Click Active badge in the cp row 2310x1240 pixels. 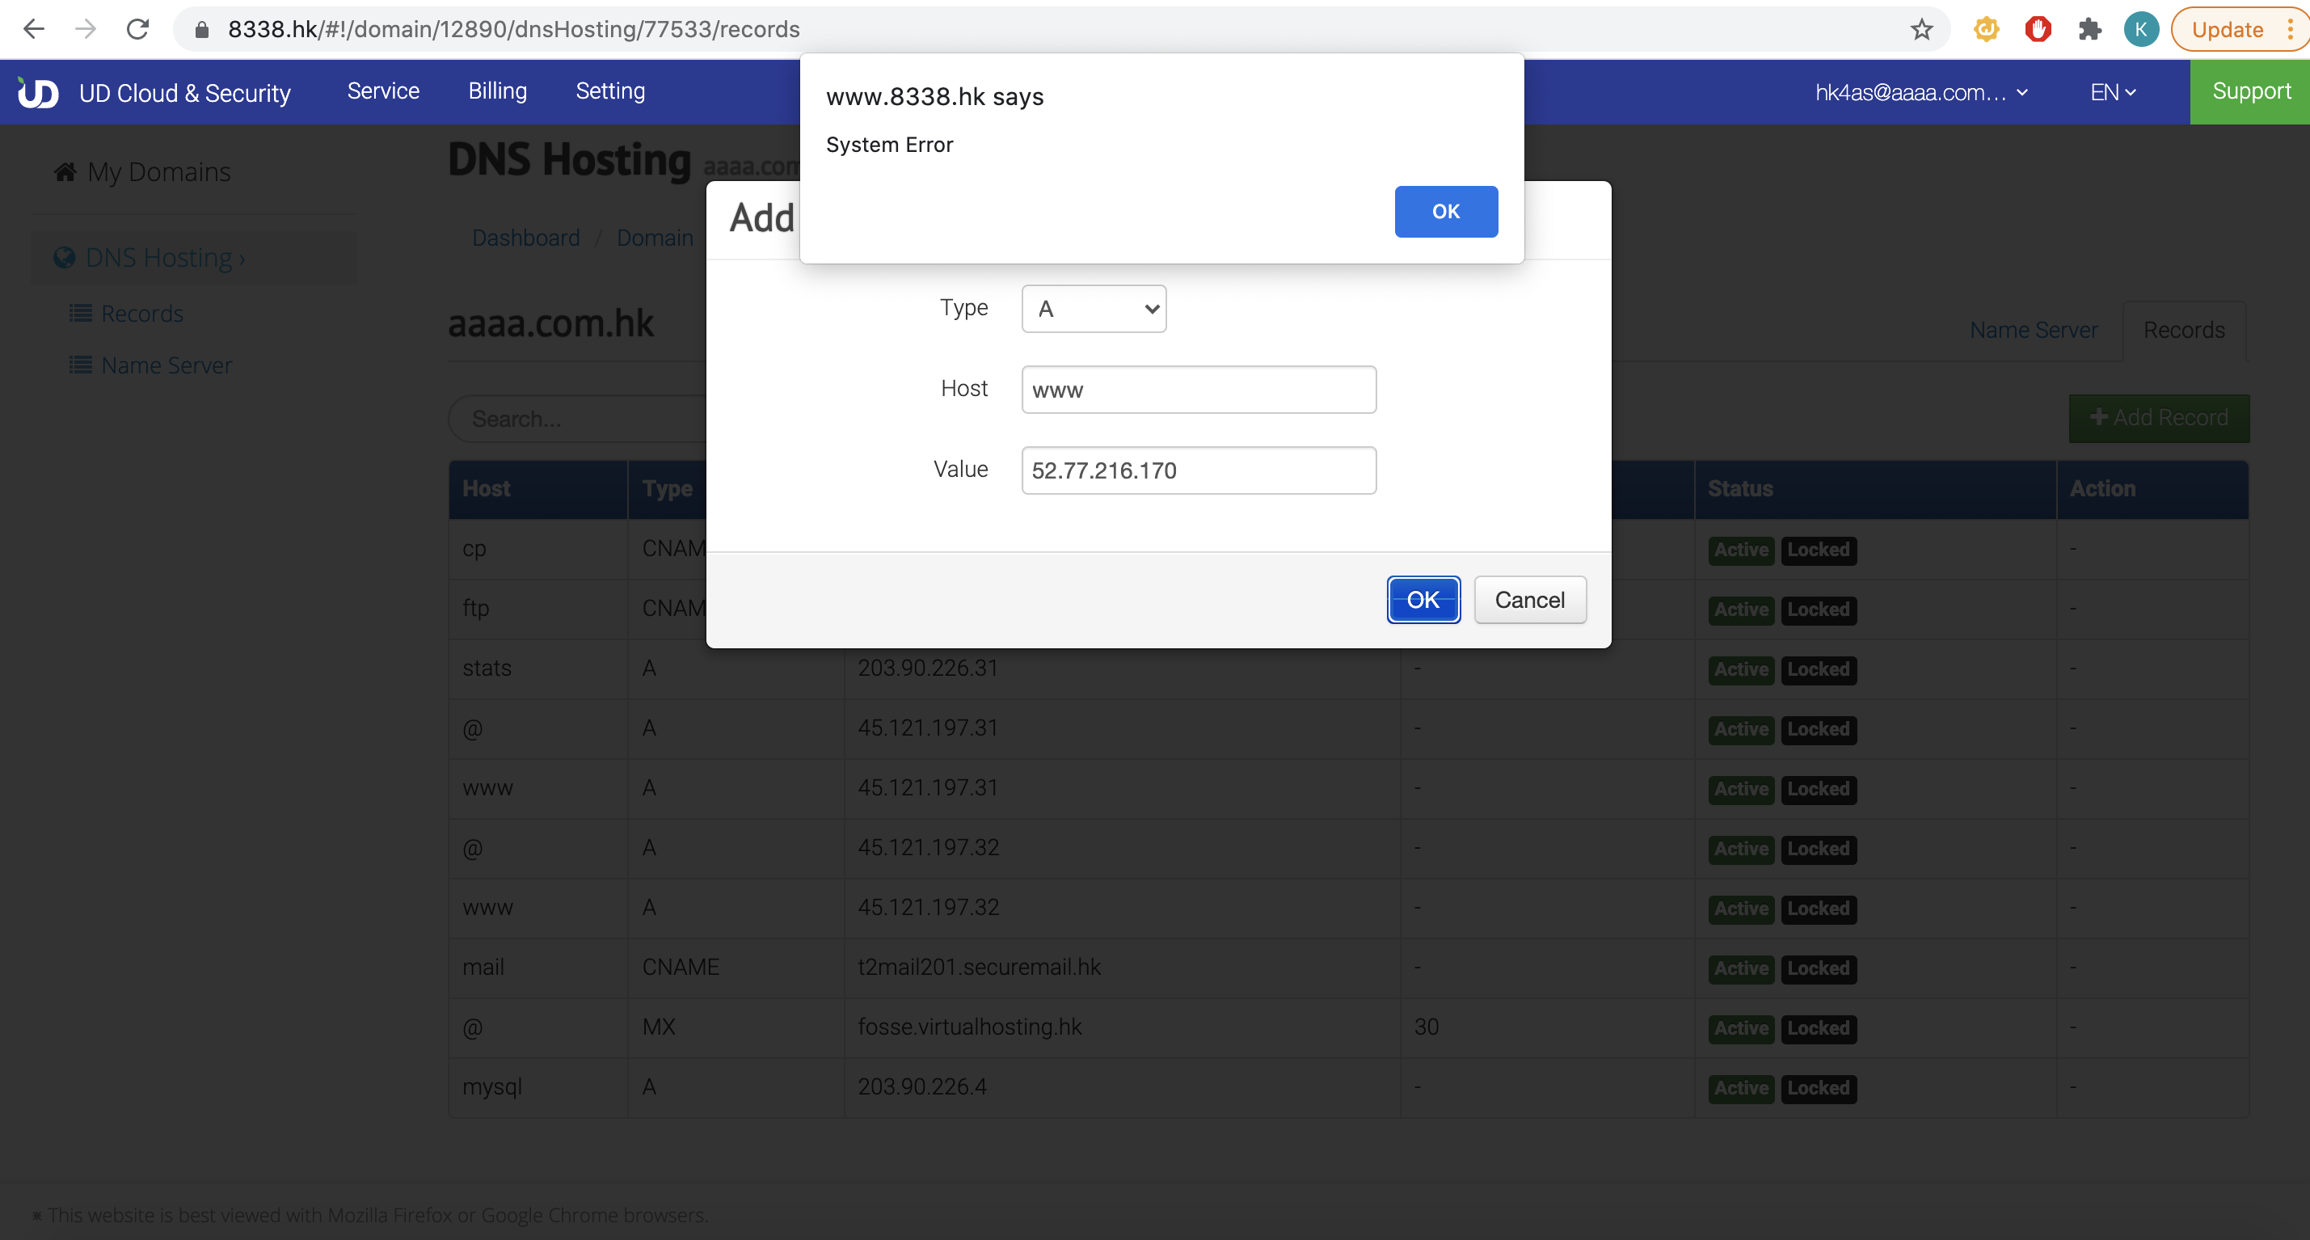(1740, 550)
